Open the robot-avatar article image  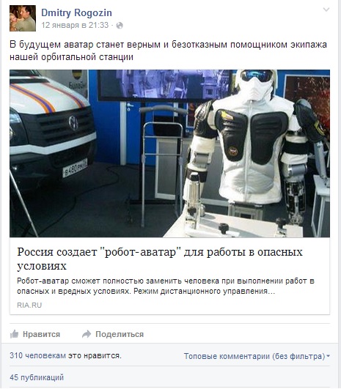pyautogui.click(x=169, y=154)
